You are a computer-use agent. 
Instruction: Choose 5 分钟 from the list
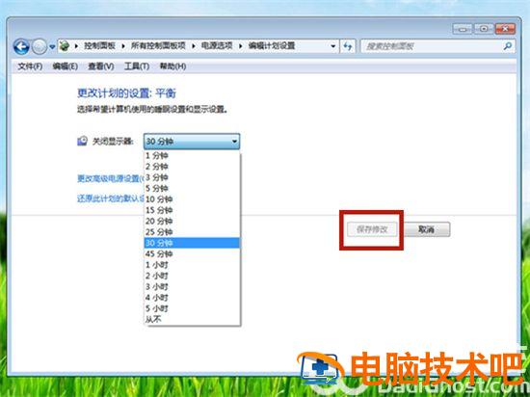[x=192, y=188]
